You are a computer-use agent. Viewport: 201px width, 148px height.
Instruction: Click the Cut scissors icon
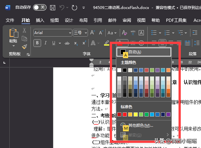point(24,30)
